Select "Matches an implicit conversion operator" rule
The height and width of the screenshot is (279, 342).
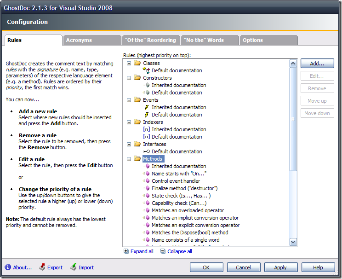[x=195, y=218]
